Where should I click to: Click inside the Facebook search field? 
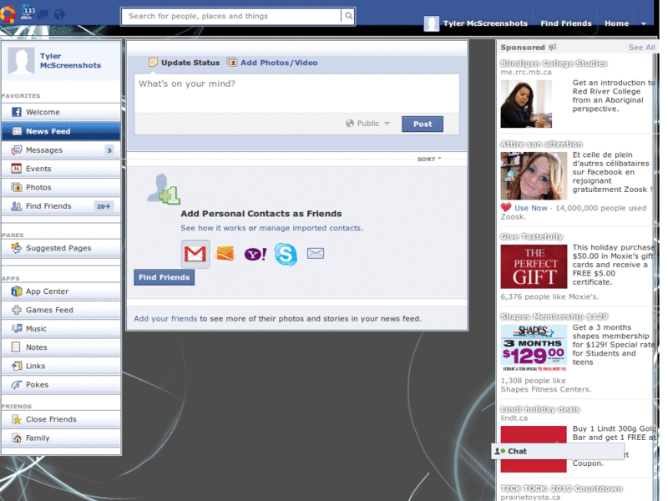(234, 16)
